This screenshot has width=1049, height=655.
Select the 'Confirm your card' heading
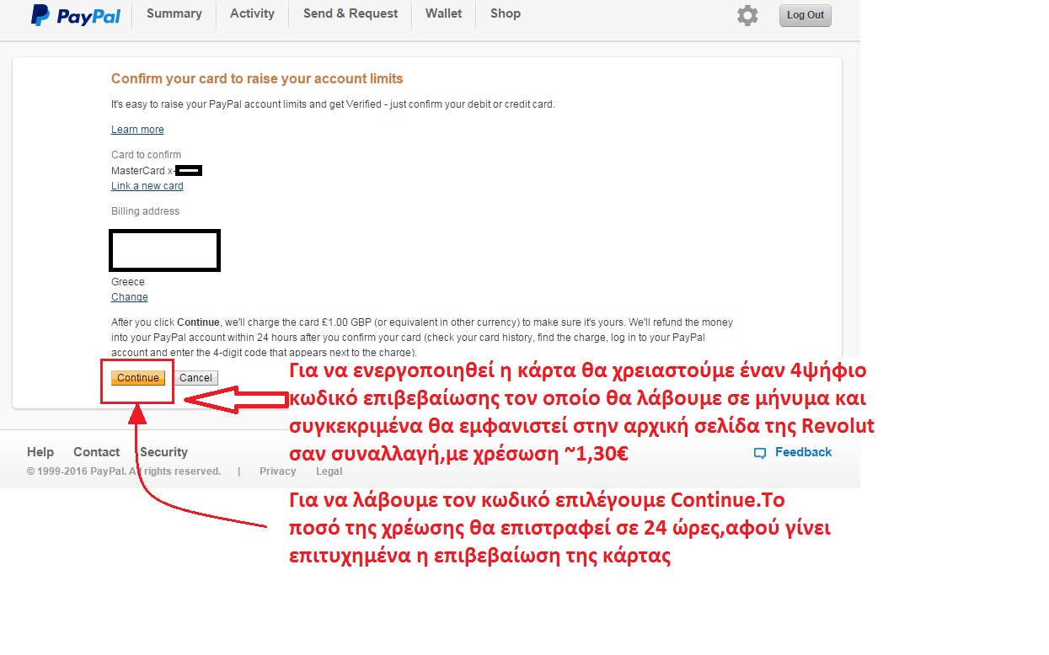[x=257, y=79]
